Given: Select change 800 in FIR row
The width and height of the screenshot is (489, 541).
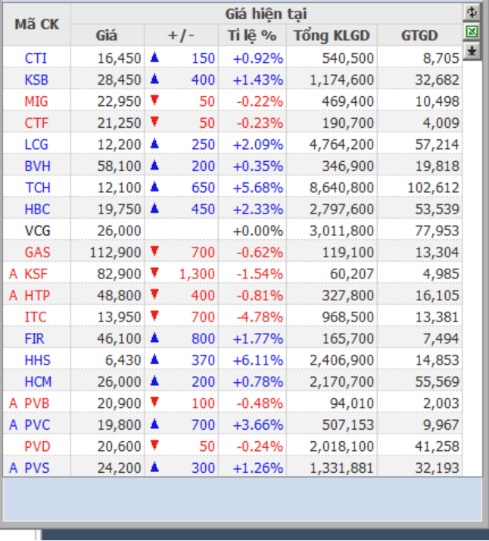Looking at the screenshot, I should click(204, 338).
